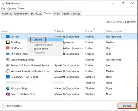
Task: Sort by the Name column header
Action: [x=27, y=31]
